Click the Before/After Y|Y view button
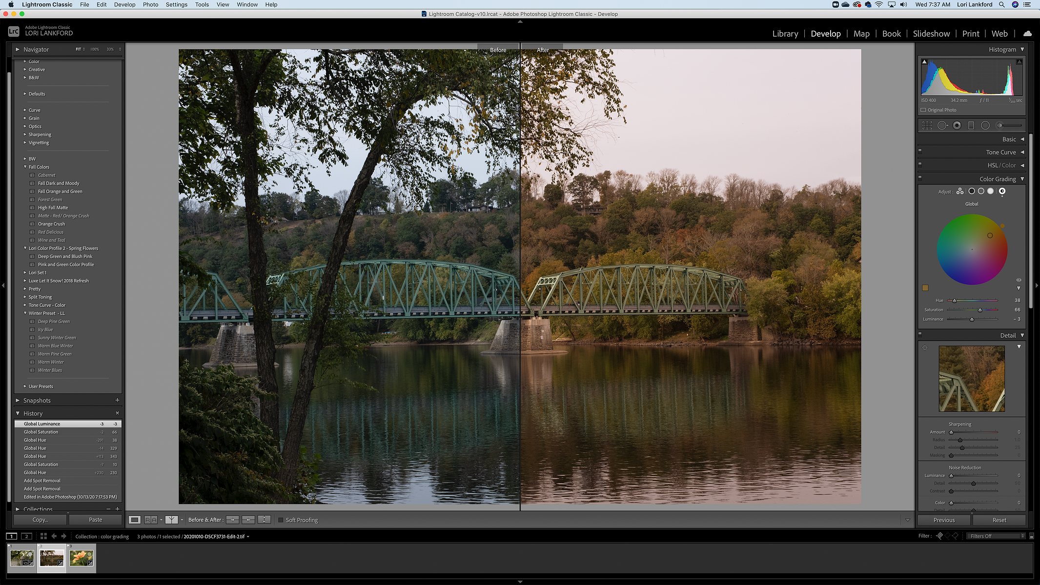Screen dimensions: 1040x585 point(171,520)
